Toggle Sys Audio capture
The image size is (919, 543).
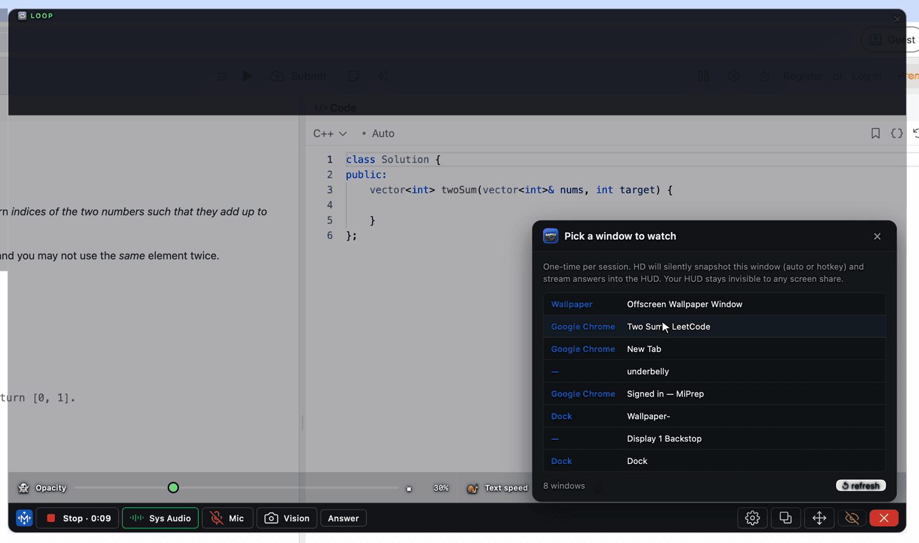click(x=160, y=518)
